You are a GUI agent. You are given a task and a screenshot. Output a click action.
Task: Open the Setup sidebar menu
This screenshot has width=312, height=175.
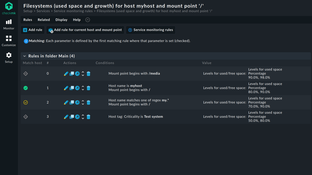(9, 57)
